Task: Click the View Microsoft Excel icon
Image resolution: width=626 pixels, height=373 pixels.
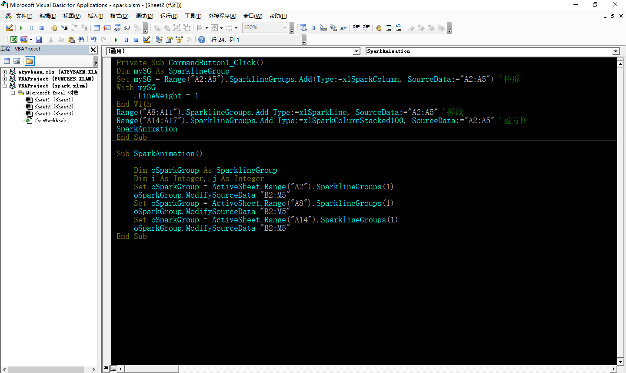Action: point(14,40)
